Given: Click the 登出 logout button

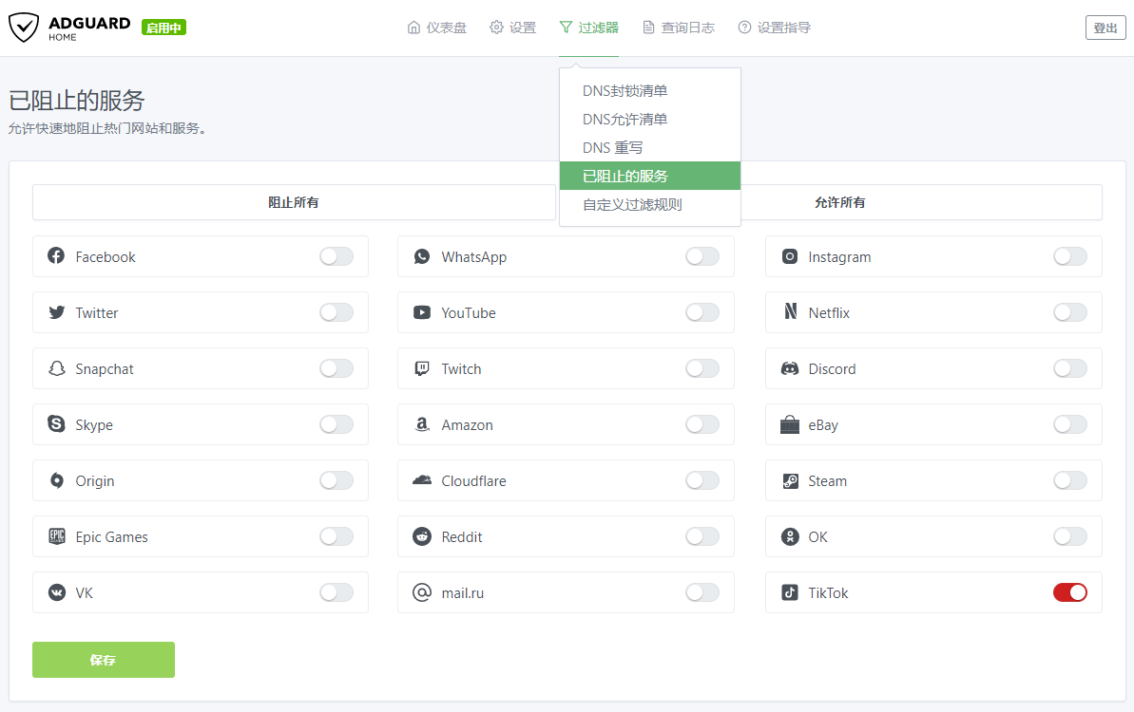Looking at the screenshot, I should 1105,28.
